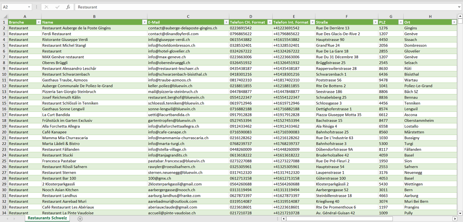Switch to the Restaurants Schweiz sheet tab

click(x=47, y=218)
